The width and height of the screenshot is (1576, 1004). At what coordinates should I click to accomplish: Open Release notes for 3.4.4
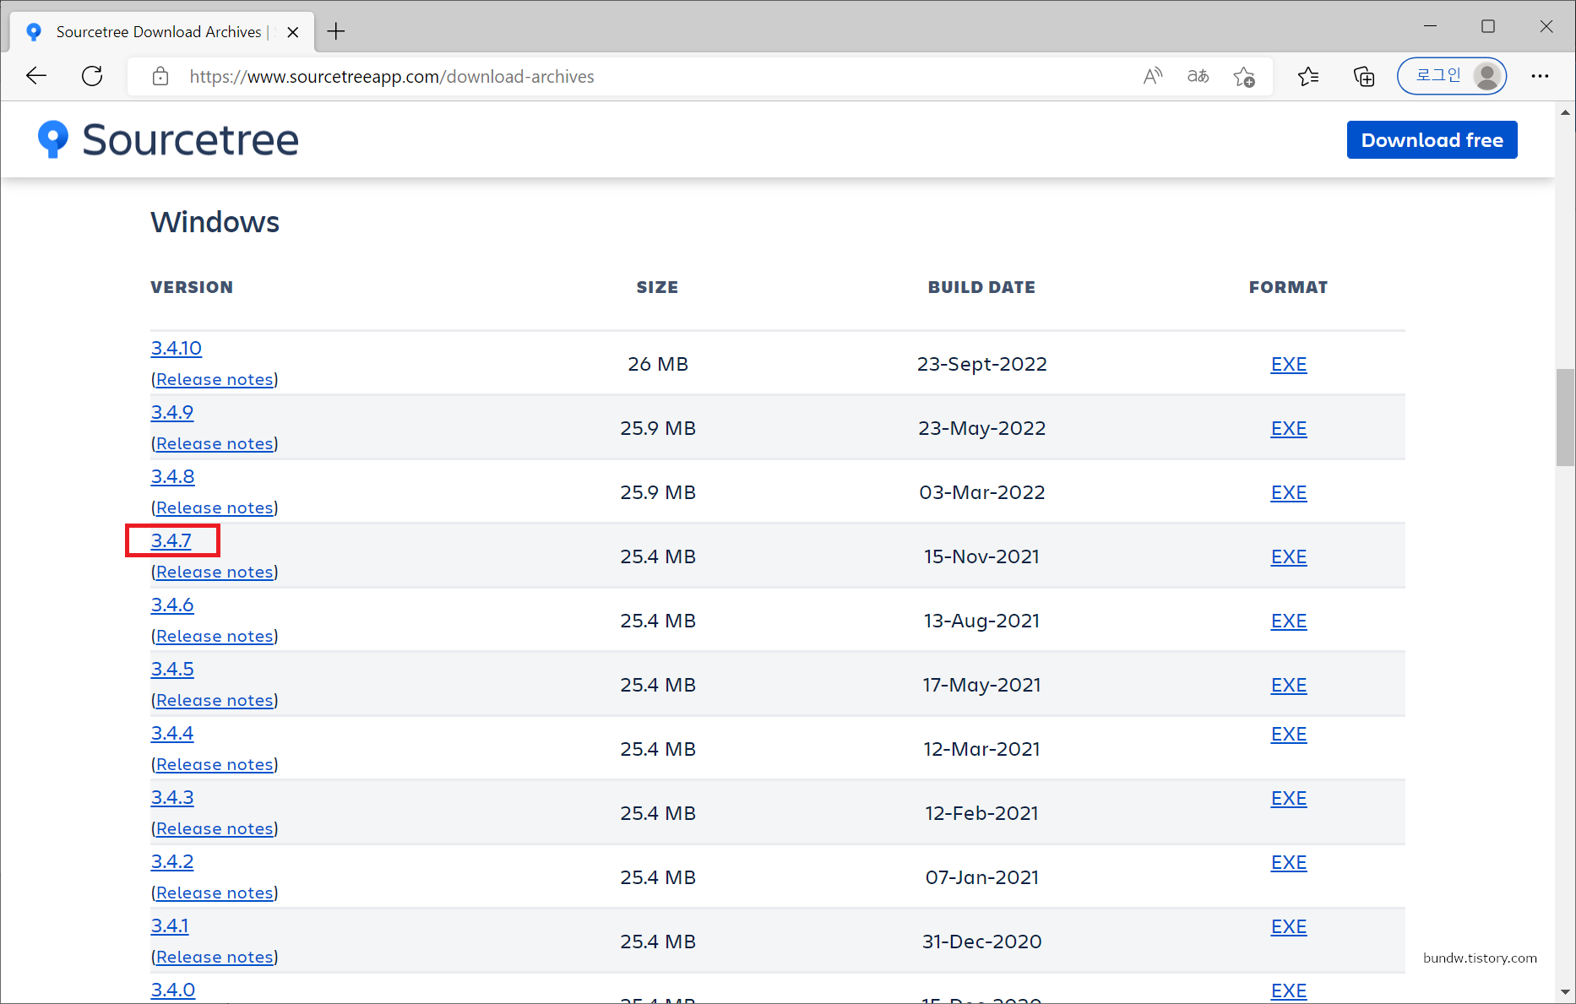[215, 765]
